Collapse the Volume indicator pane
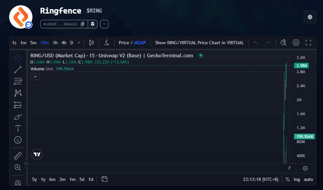 point(35,76)
